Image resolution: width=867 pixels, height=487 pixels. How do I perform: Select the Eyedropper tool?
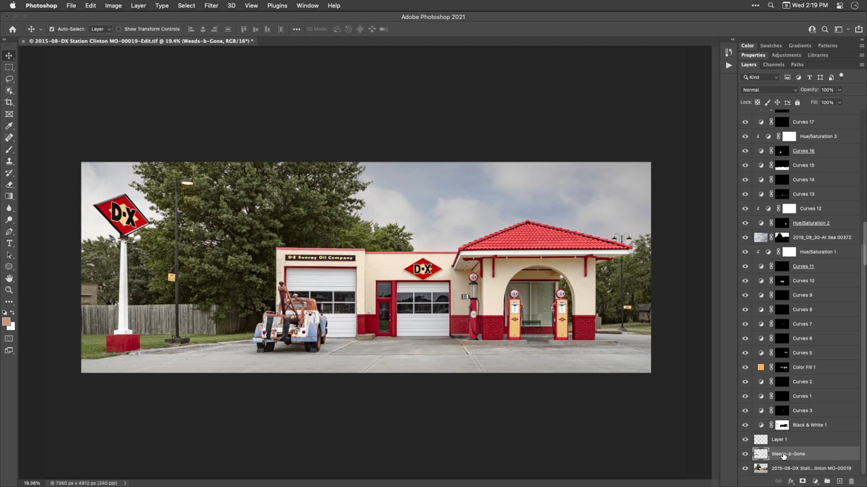pyautogui.click(x=9, y=126)
